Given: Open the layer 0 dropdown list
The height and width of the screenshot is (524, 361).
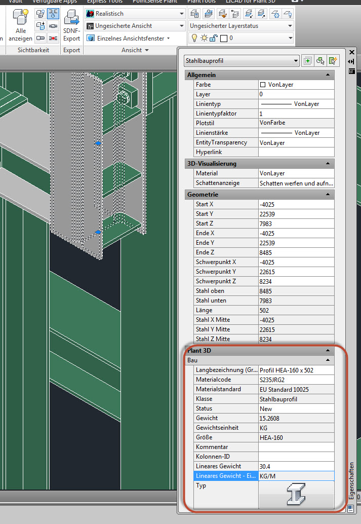Looking at the screenshot, I should pyautogui.click(x=290, y=38).
